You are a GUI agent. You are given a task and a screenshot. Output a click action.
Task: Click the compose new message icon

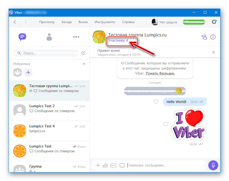coord(83,53)
